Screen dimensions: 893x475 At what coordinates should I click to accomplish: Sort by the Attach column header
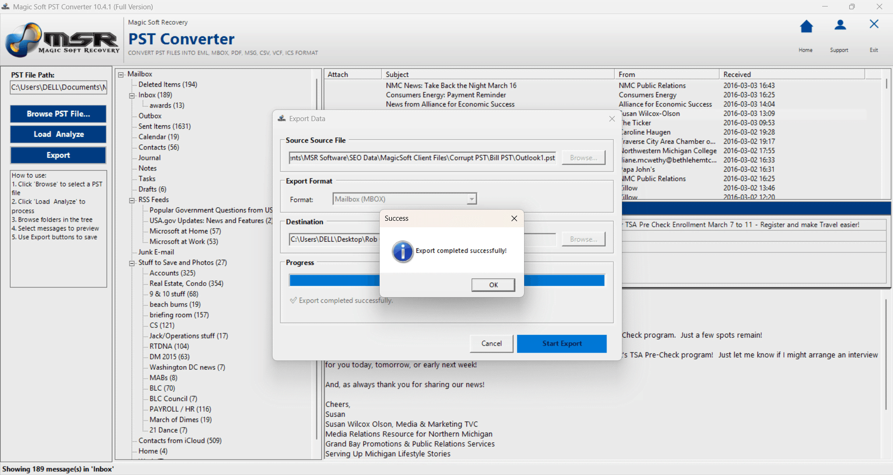353,75
